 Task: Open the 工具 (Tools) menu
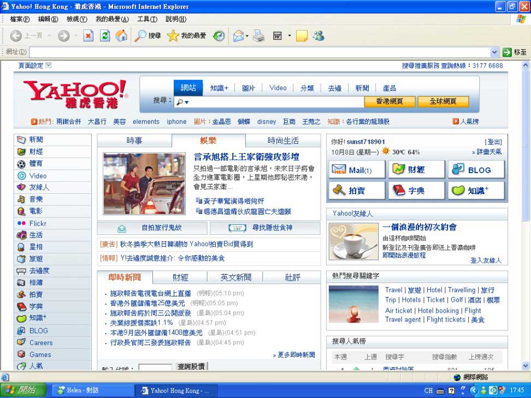pyautogui.click(x=147, y=19)
